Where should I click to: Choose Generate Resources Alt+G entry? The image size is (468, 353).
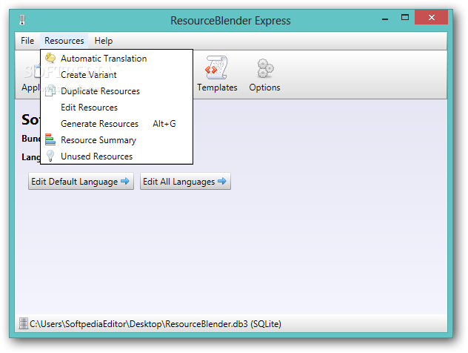(117, 124)
